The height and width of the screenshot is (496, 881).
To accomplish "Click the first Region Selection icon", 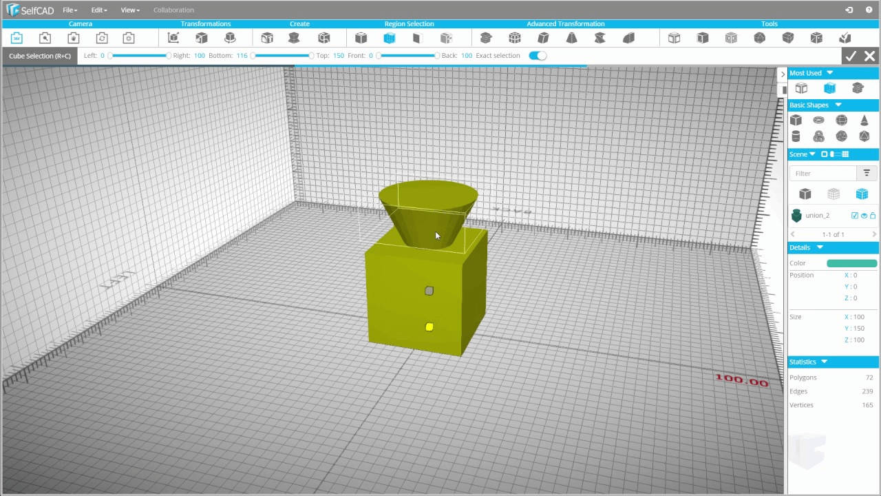I will (361, 38).
